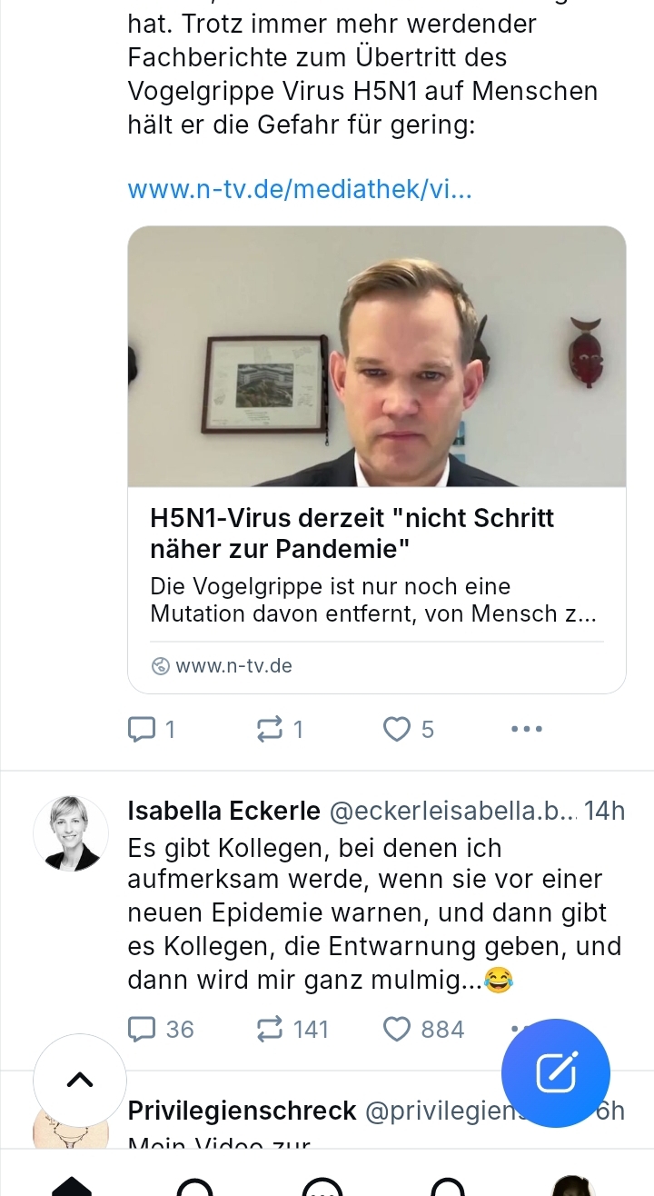Open the Isabella Eckerle display name
654x1196 pixels.
click(223, 811)
